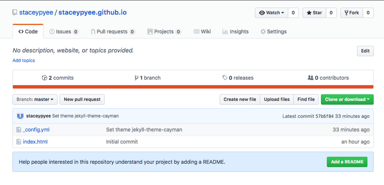Click Find file
384x185 pixels.
[x=306, y=100]
